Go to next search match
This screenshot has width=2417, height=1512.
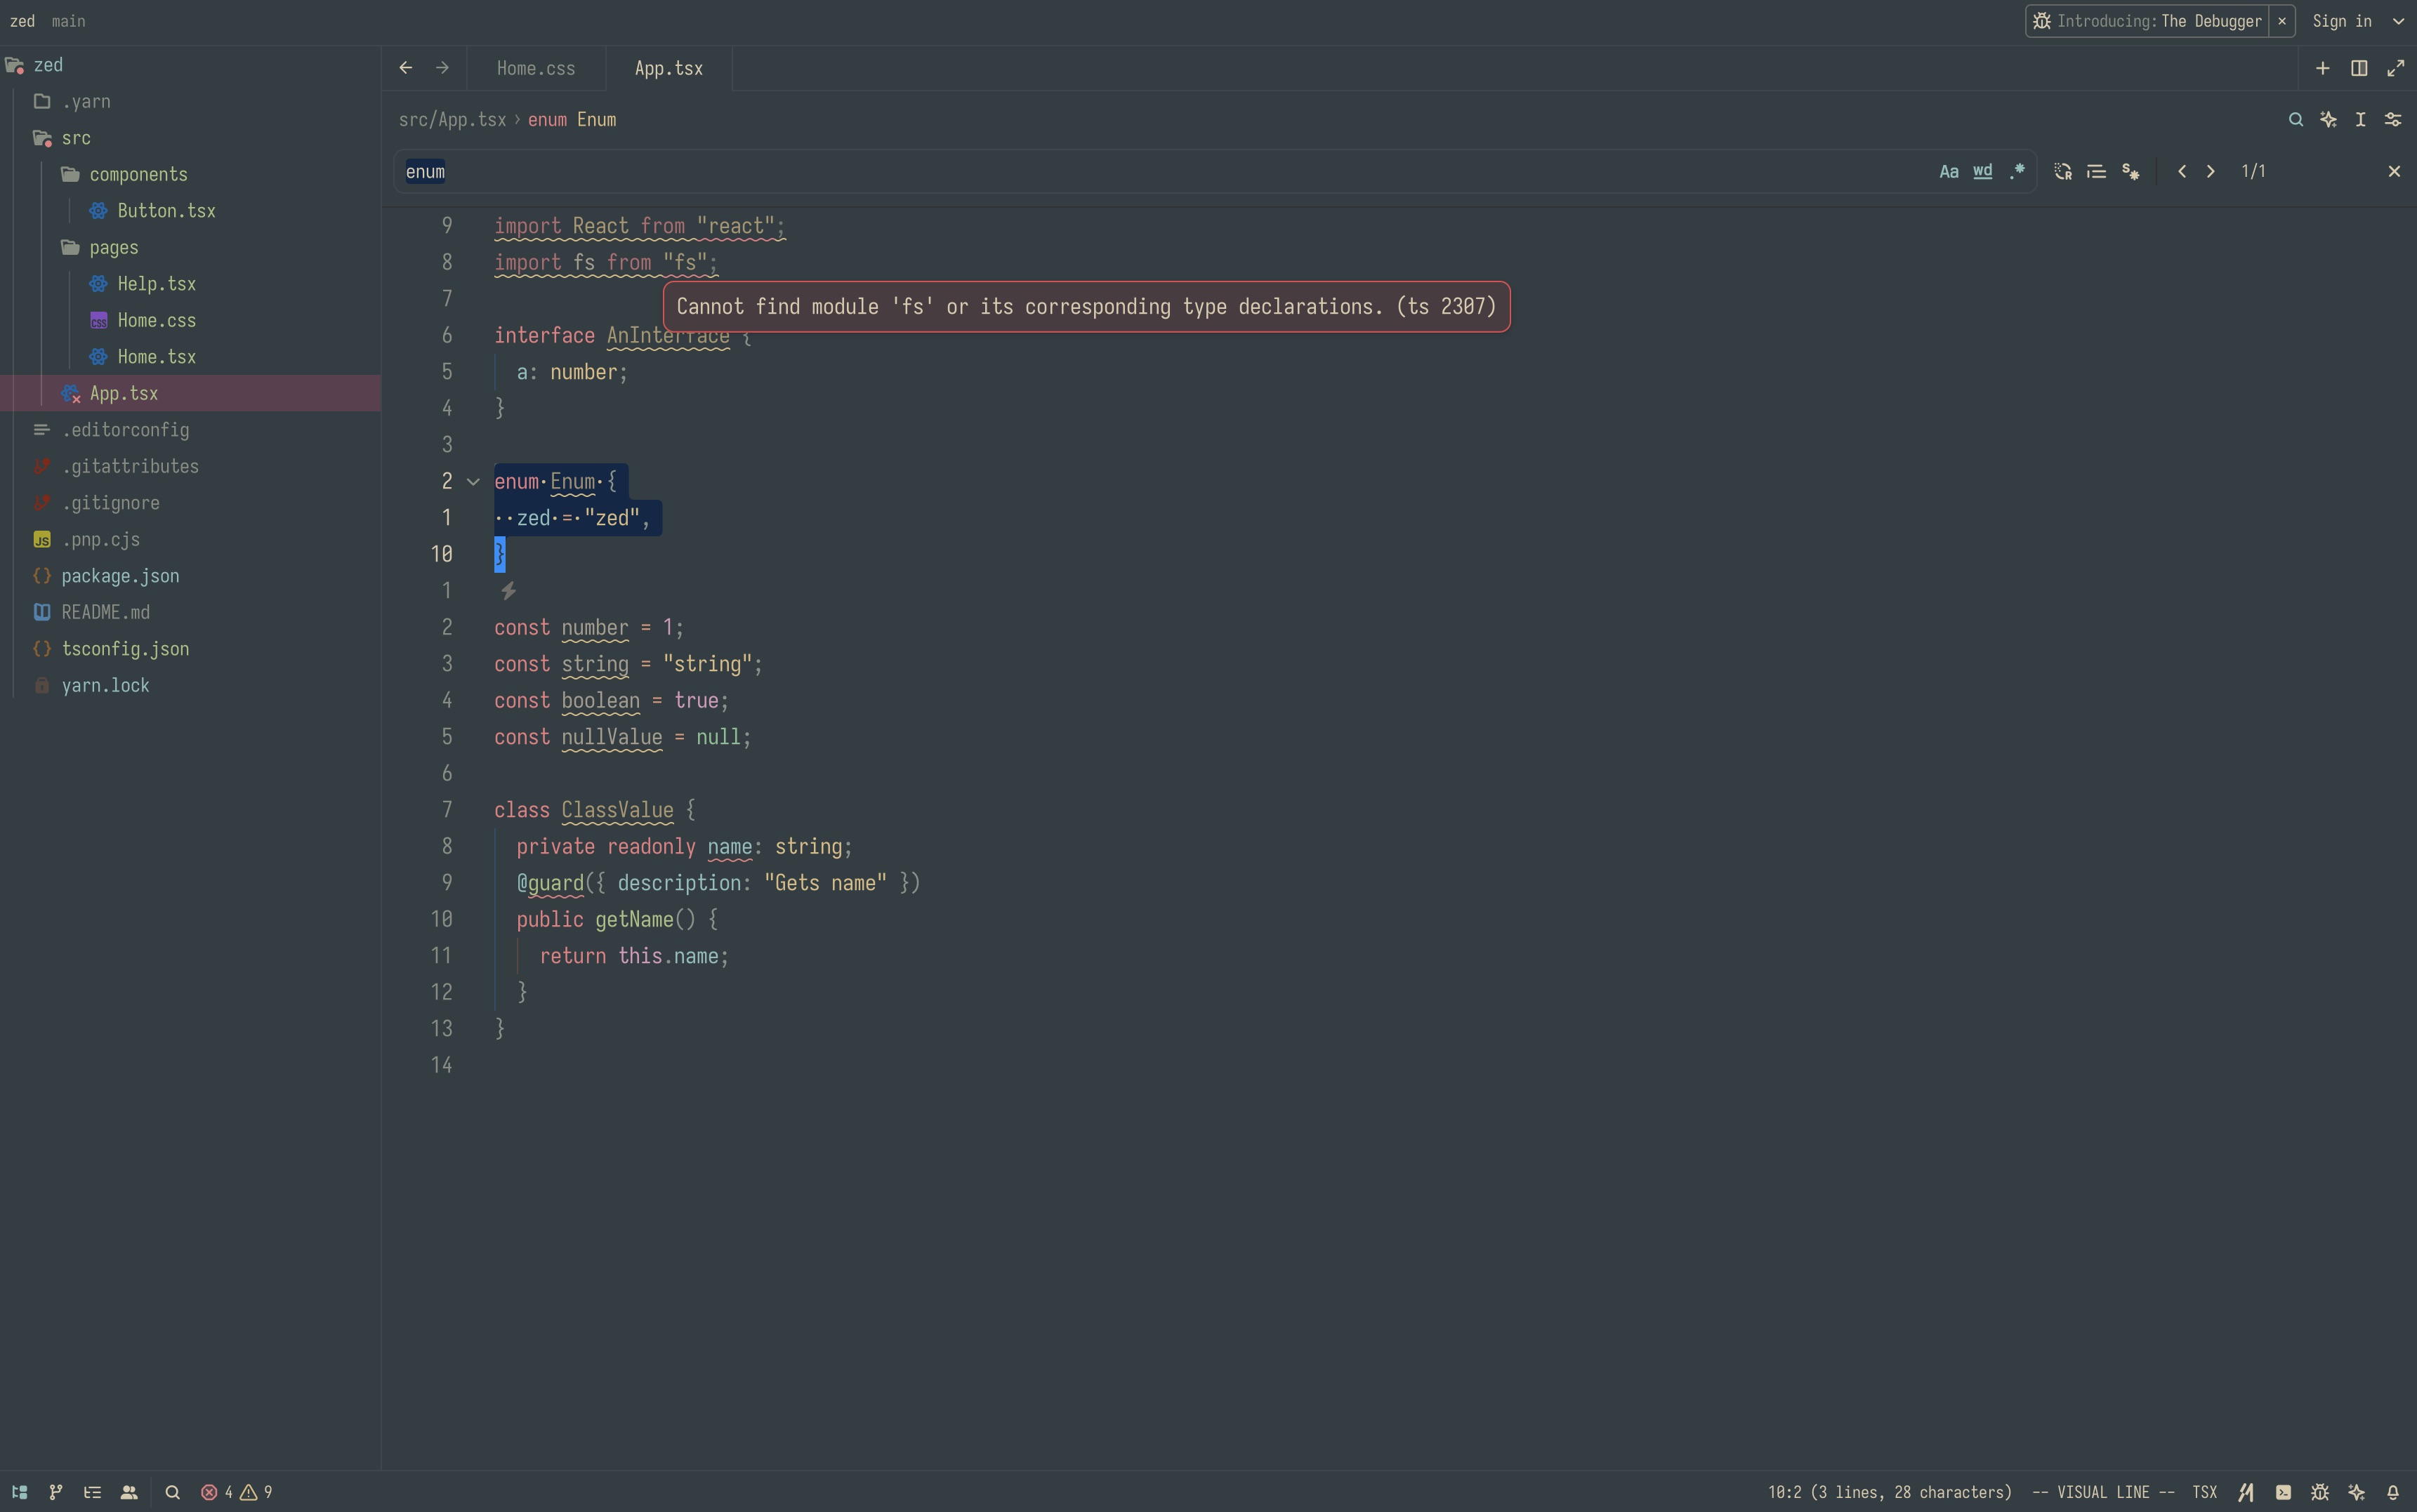[x=2211, y=172]
